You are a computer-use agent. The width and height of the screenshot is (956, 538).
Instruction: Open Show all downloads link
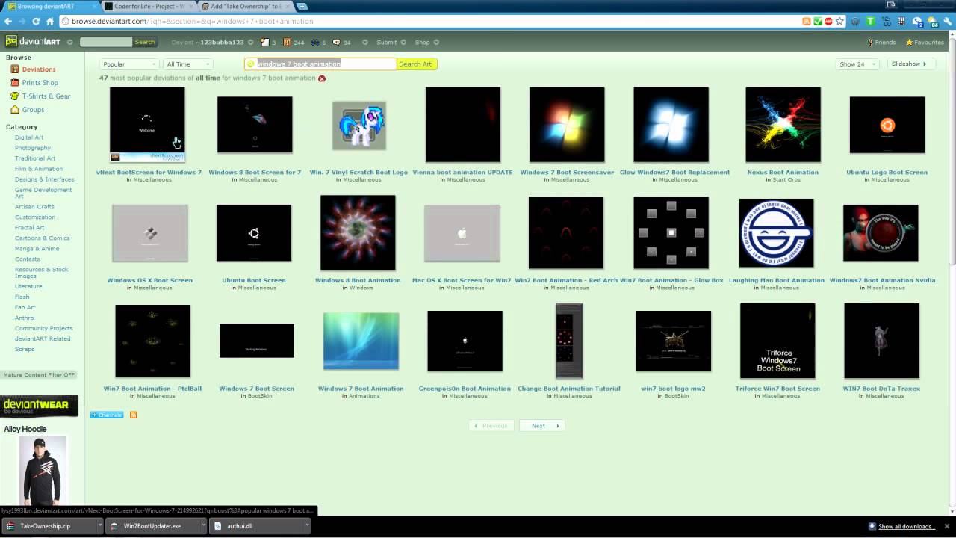pos(907,526)
